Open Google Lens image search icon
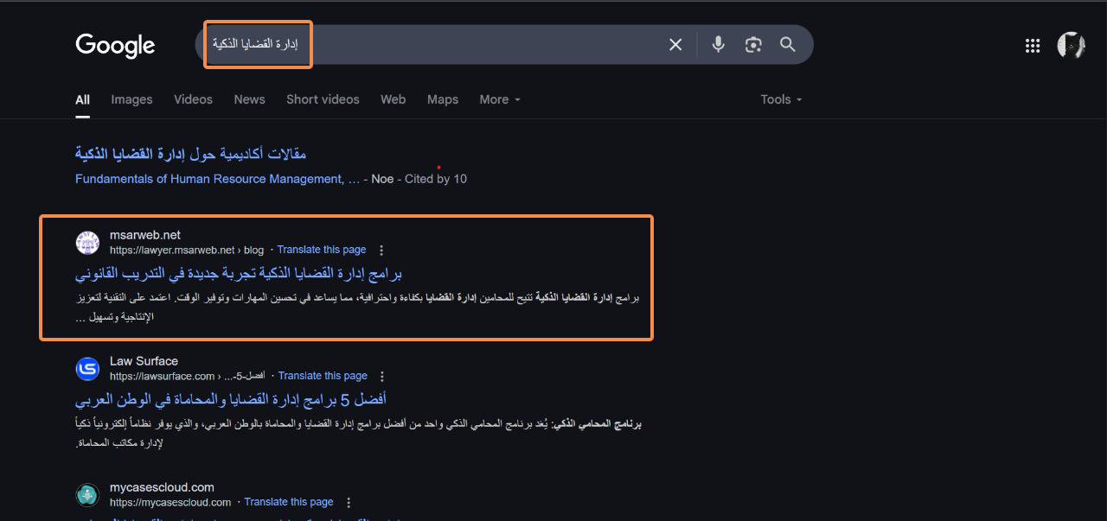Screen dimensions: 1107x521 click(753, 45)
